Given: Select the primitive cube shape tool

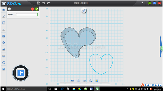Looking at the screenshot, I should [x=4, y=36].
